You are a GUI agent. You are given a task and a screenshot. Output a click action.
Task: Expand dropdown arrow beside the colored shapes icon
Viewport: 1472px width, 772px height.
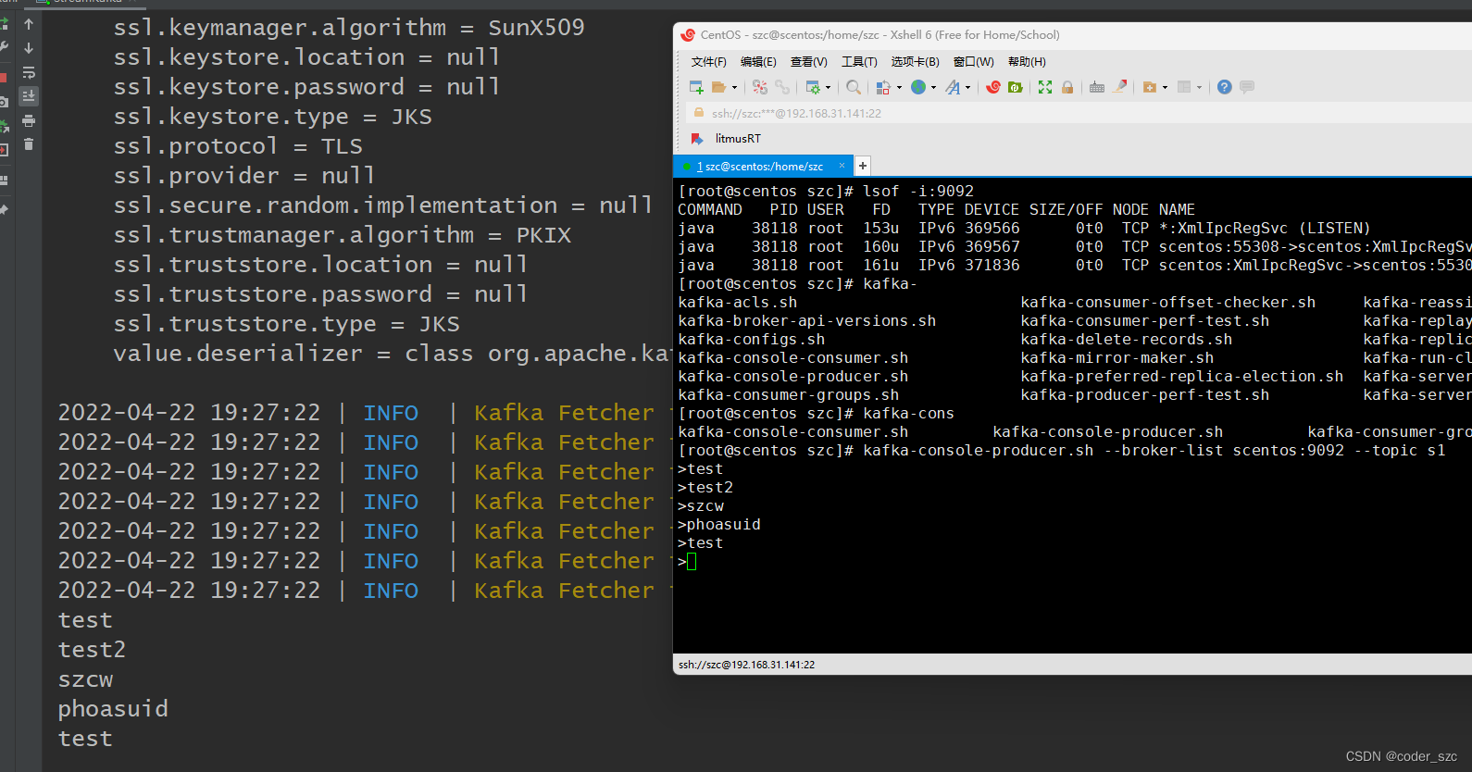pyautogui.click(x=899, y=88)
